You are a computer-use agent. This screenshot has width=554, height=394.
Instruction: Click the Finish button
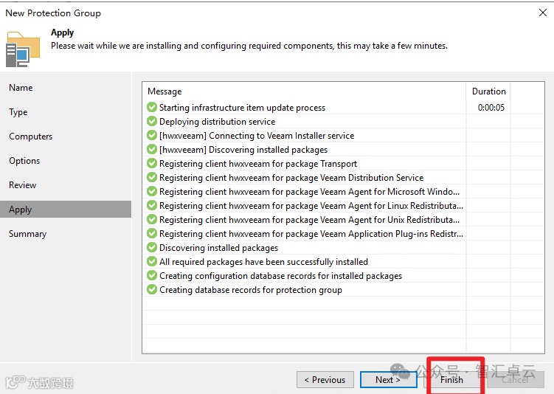click(x=451, y=379)
